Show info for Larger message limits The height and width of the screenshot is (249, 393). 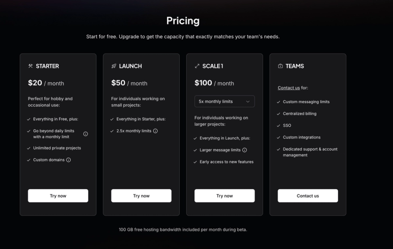[x=245, y=150]
